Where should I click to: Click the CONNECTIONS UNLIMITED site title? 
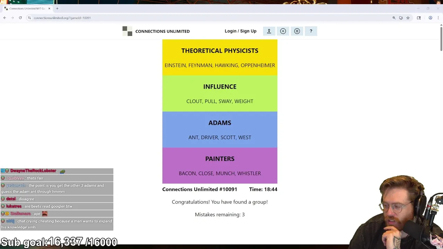(x=162, y=31)
